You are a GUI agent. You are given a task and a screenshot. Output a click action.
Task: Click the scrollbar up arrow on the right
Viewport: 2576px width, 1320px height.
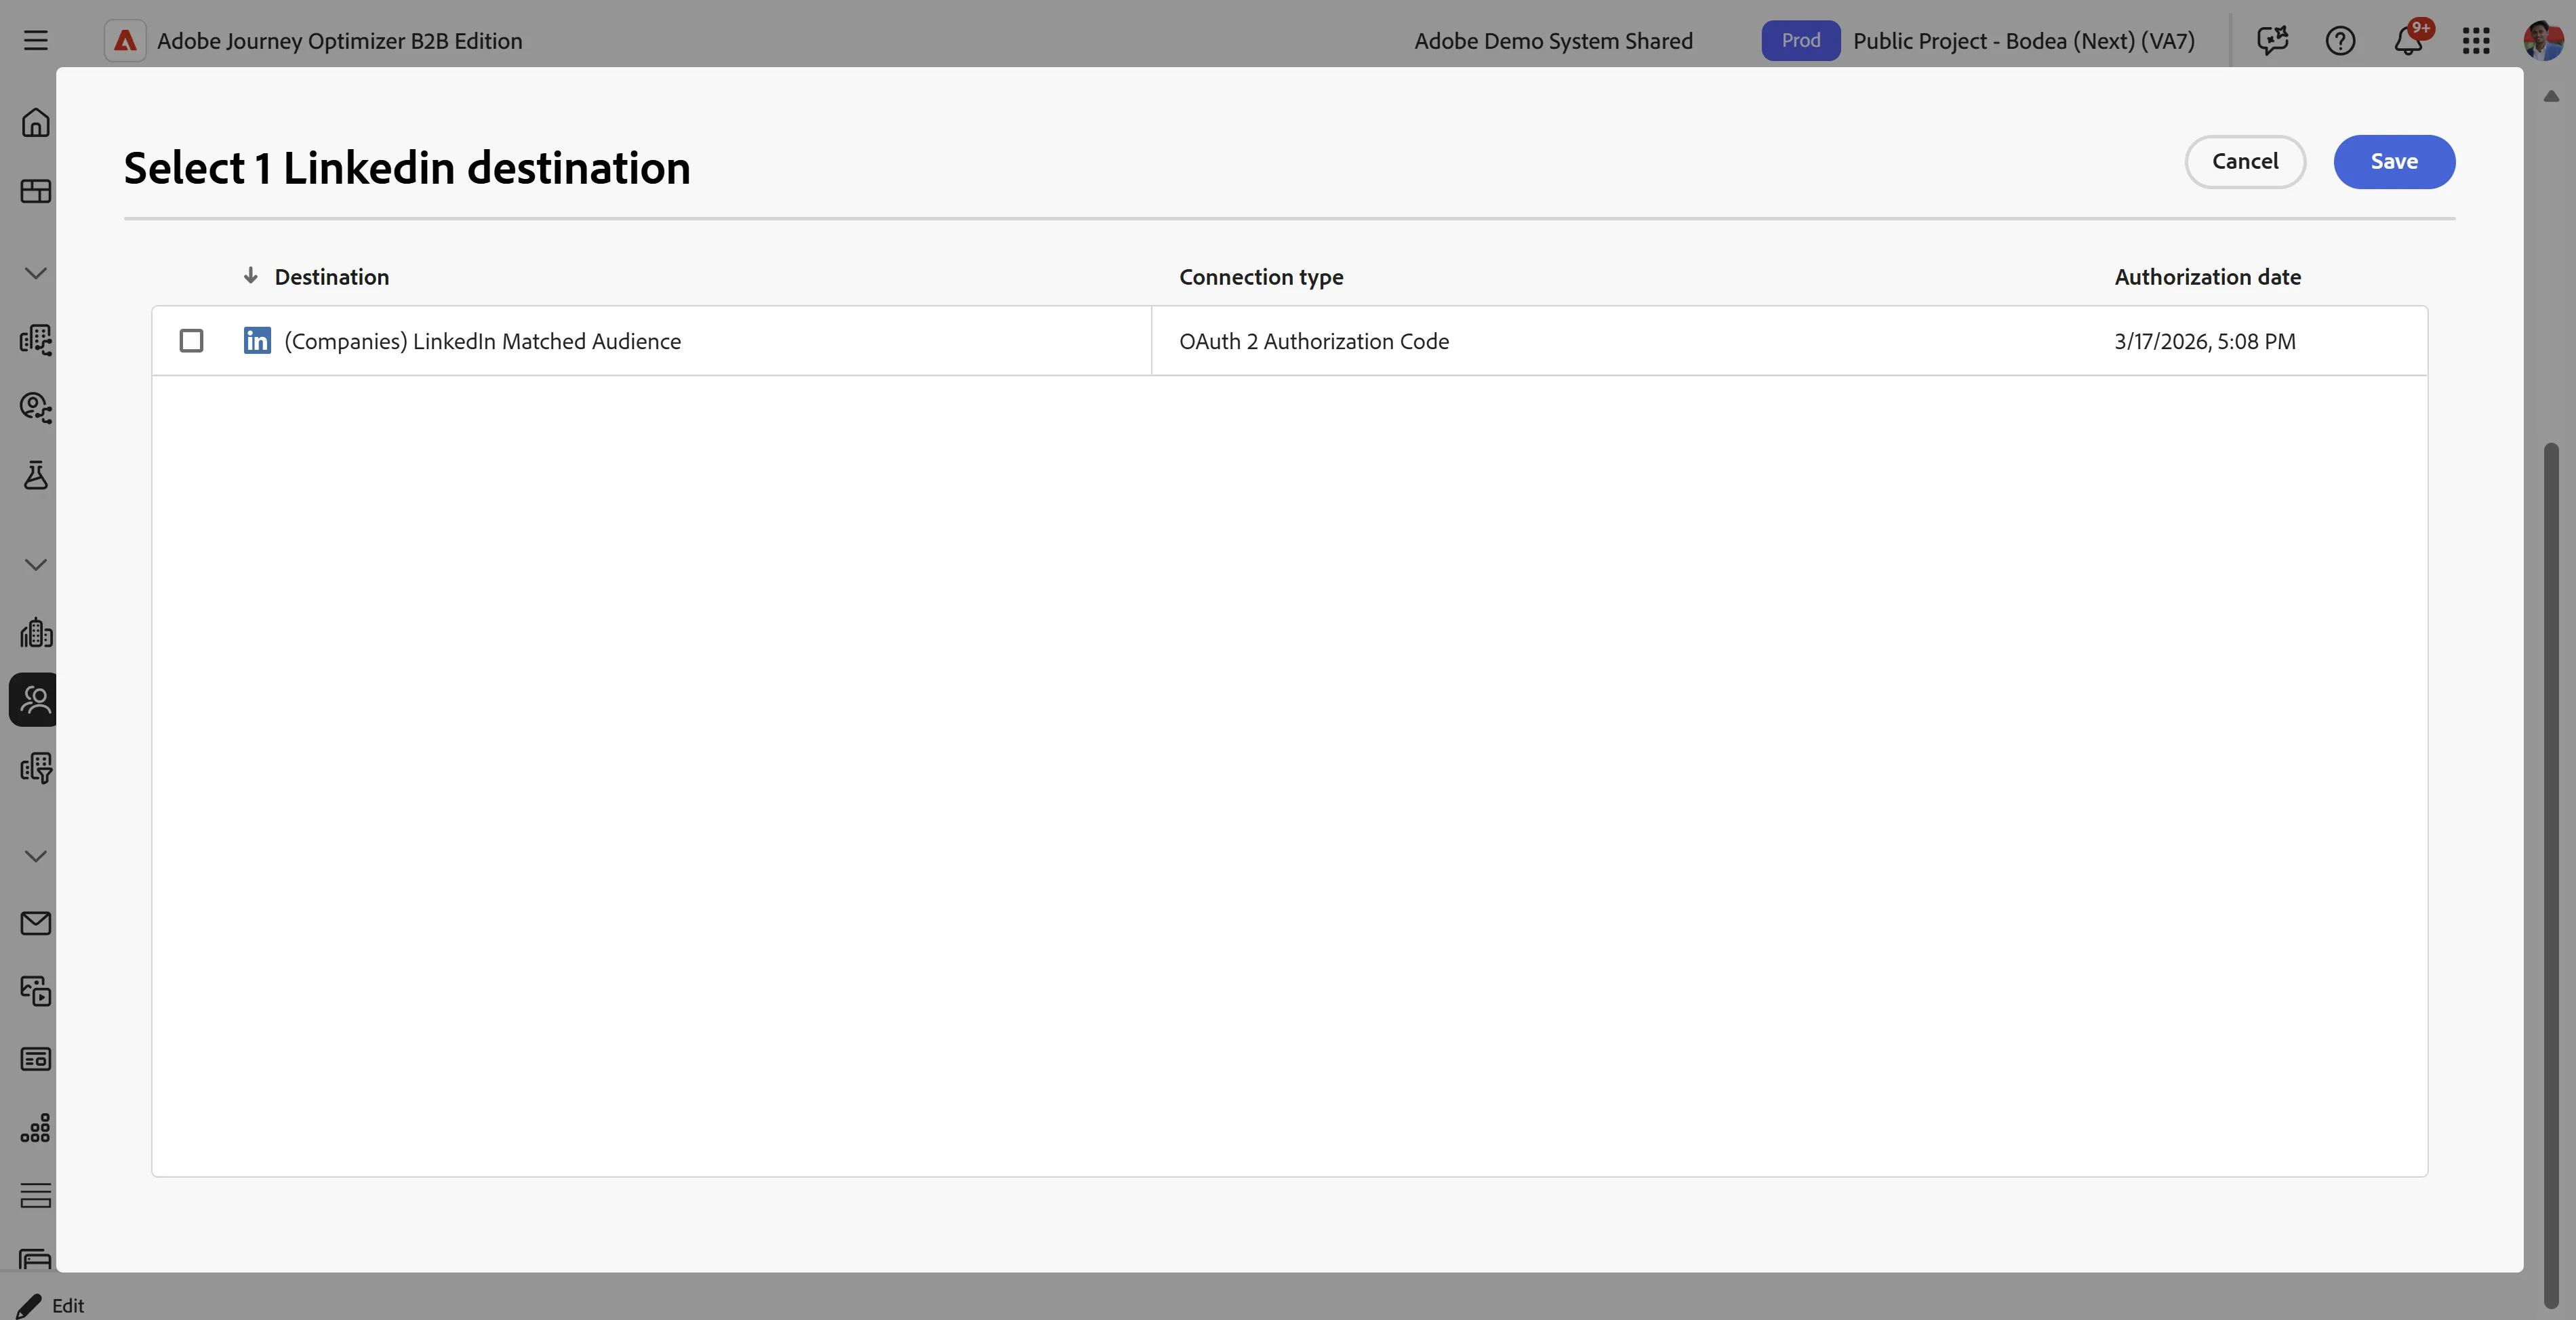pyautogui.click(x=2551, y=96)
